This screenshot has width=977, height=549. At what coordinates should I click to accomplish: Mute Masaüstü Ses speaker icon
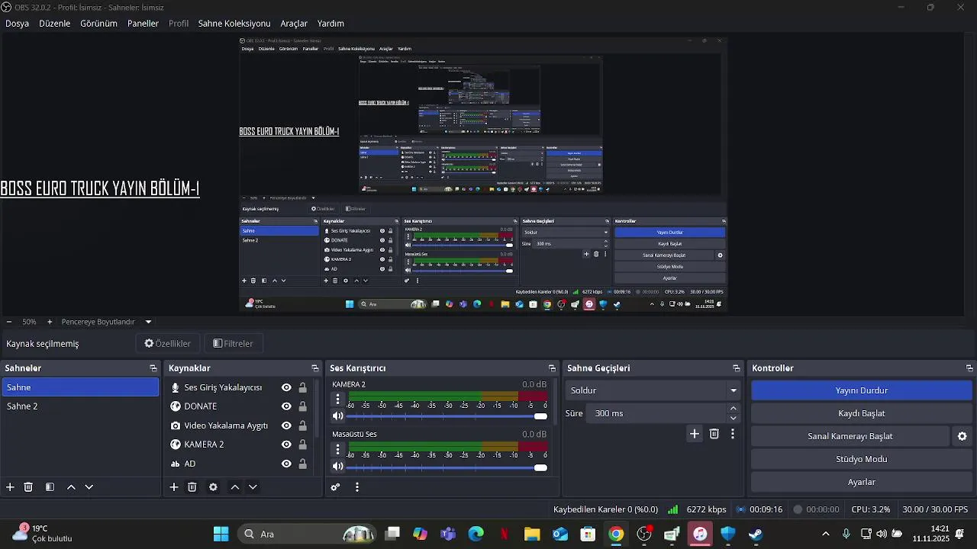coord(337,467)
